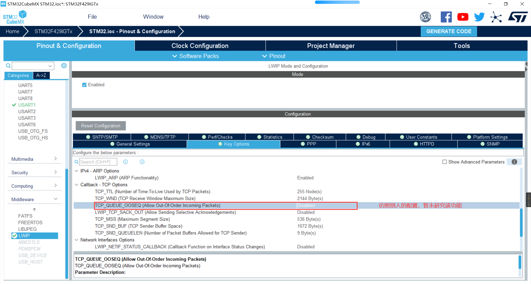Click the ST logo icon
This screenshot has width=531, height=284.
518,17
